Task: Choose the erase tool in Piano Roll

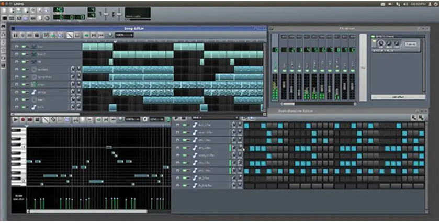Action: [x=53, y=120]
